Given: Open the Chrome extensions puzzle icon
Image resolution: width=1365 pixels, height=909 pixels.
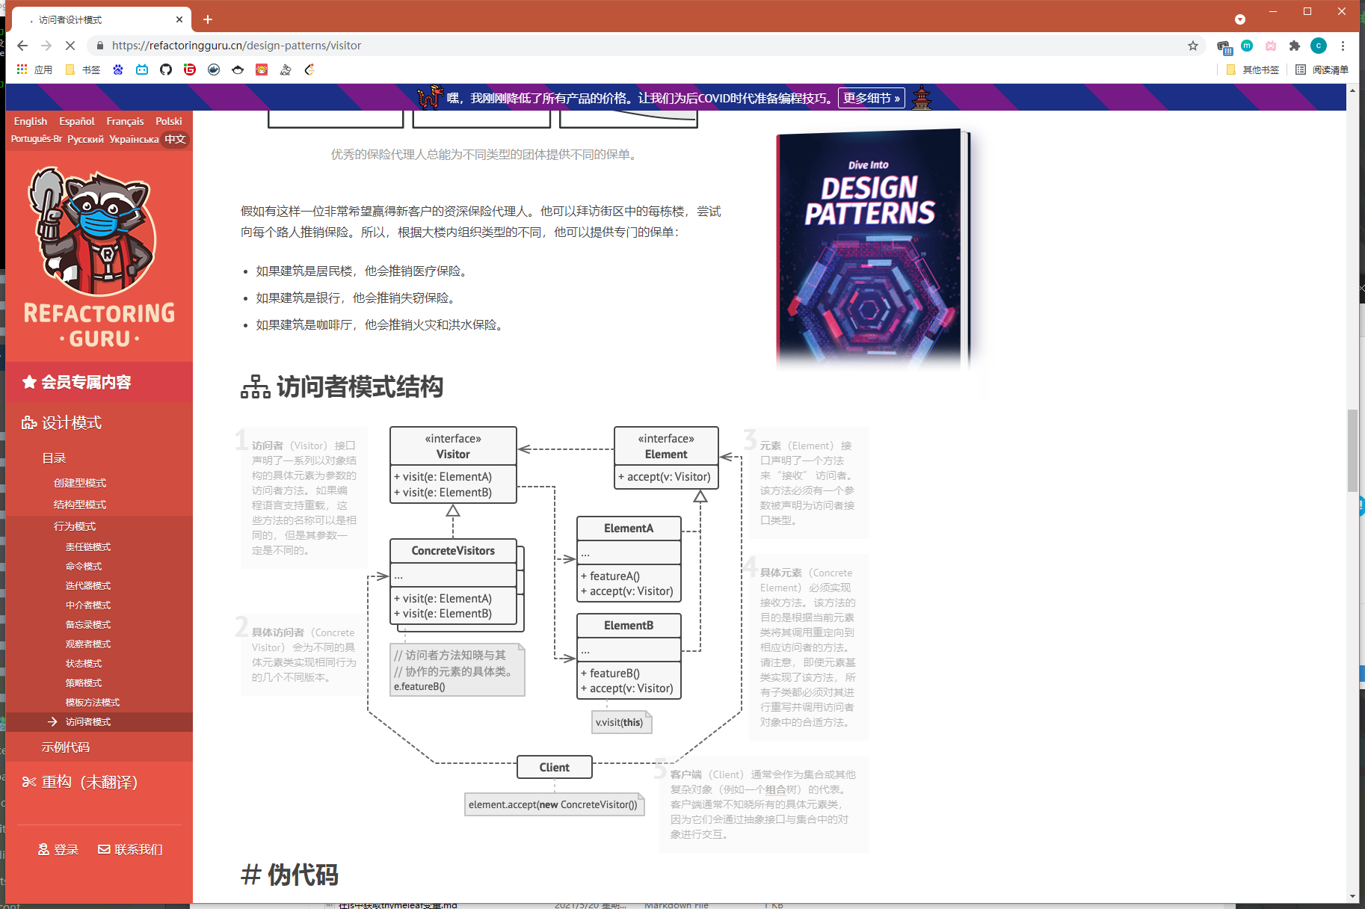Looking at the screenshot, I should [x=1295, y=46].
